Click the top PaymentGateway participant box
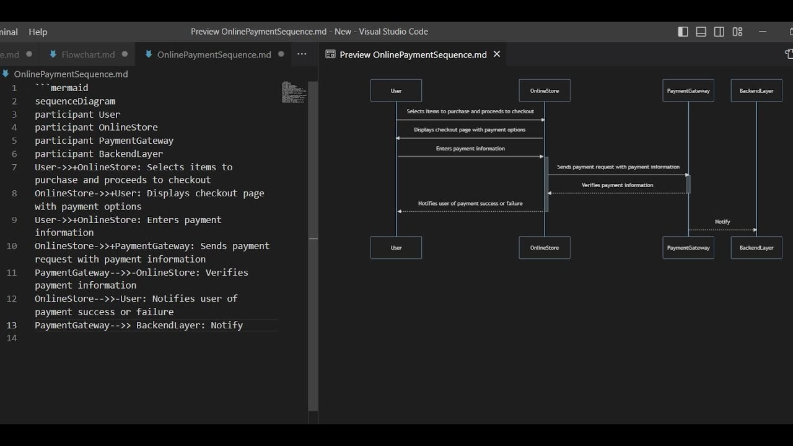This screenshot has width=793, height=446. coord(688,90)
